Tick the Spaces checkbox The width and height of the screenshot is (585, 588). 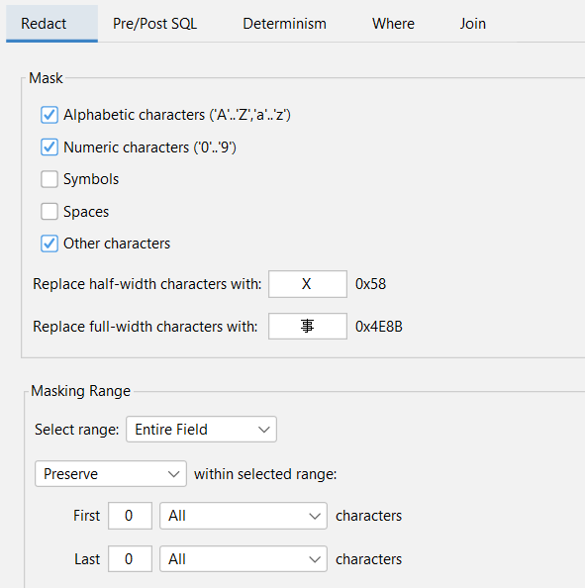click(49, 212)
